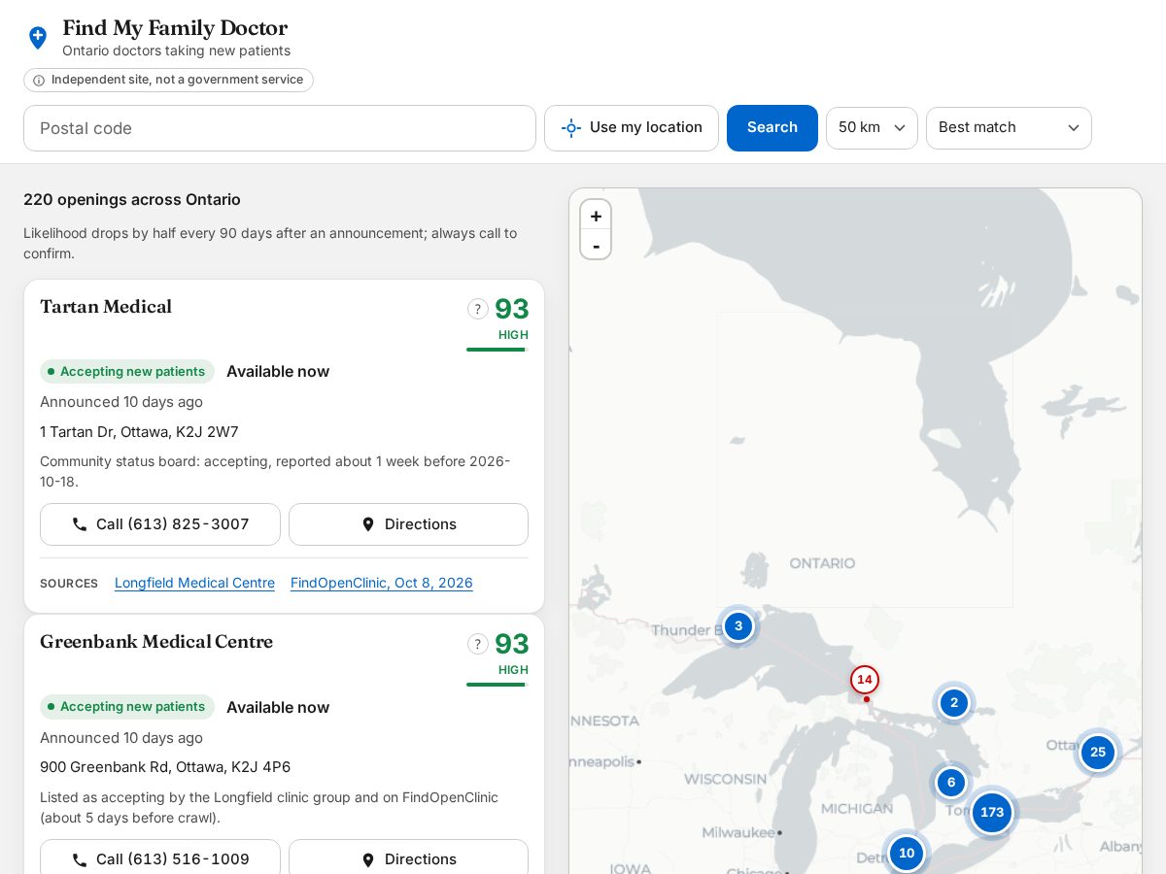Click the Search button

click(x=772, y=128)
